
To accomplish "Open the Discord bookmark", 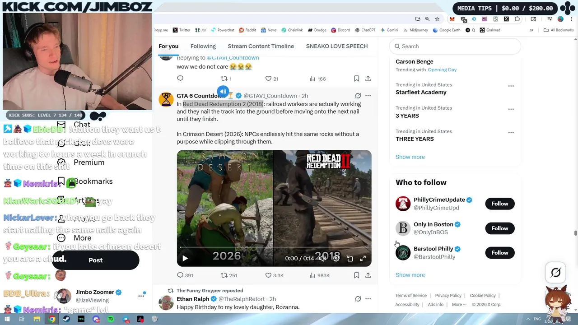I will click(340, 30).
